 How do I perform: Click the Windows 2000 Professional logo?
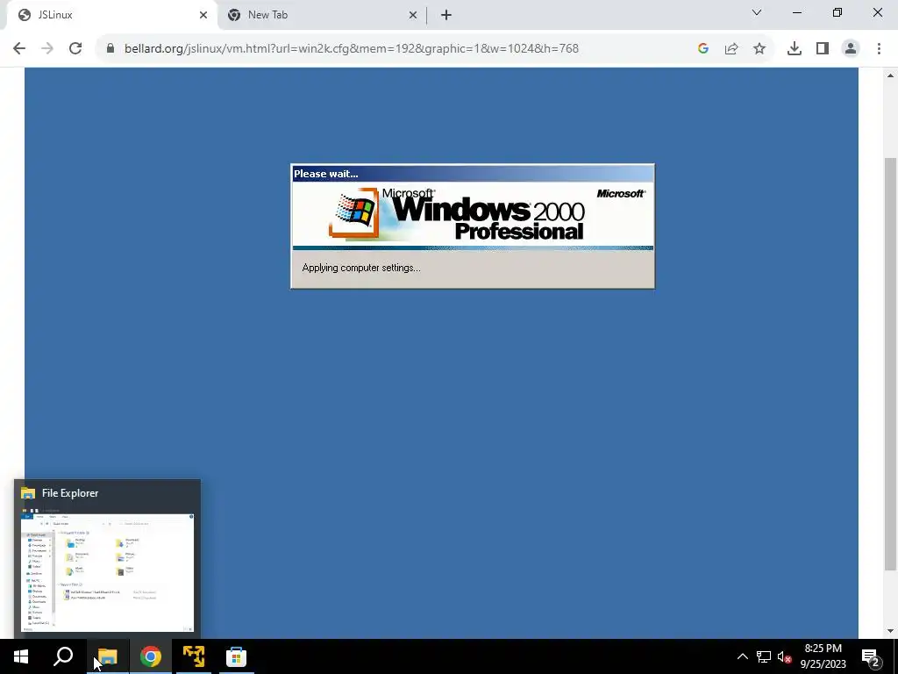coord(457,214)
